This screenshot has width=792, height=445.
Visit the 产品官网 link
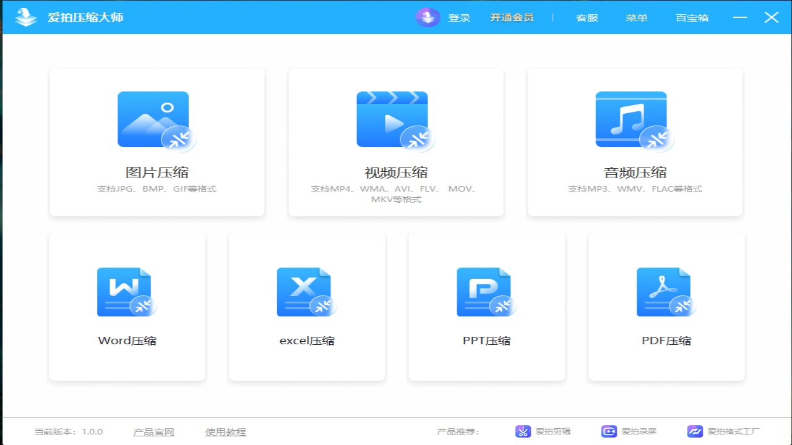pyautogui.click(x=154, y=432)
